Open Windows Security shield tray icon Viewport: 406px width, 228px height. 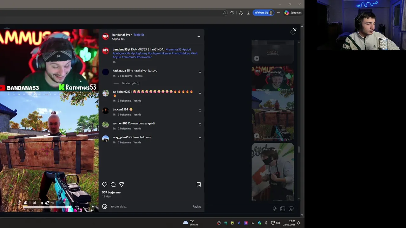click(259, 223)
